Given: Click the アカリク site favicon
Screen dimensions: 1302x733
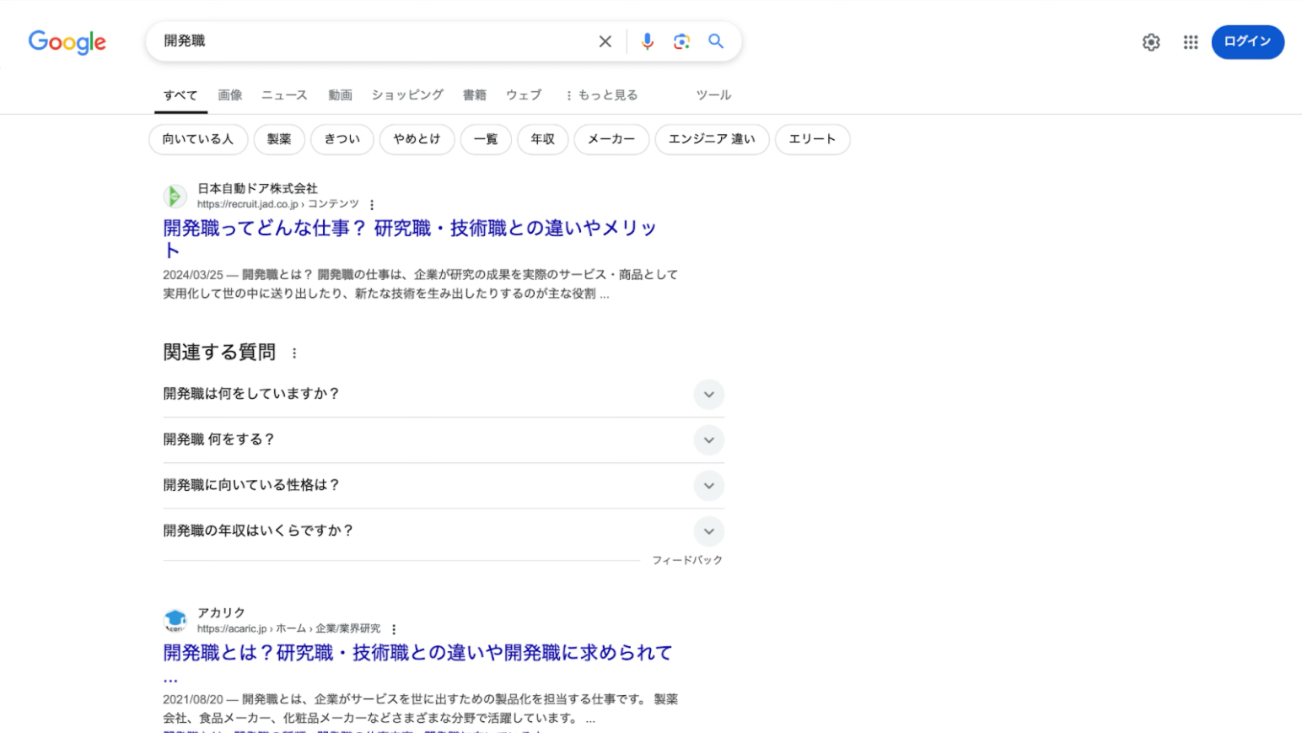Looking at the screenshot, I should point(175,621).
